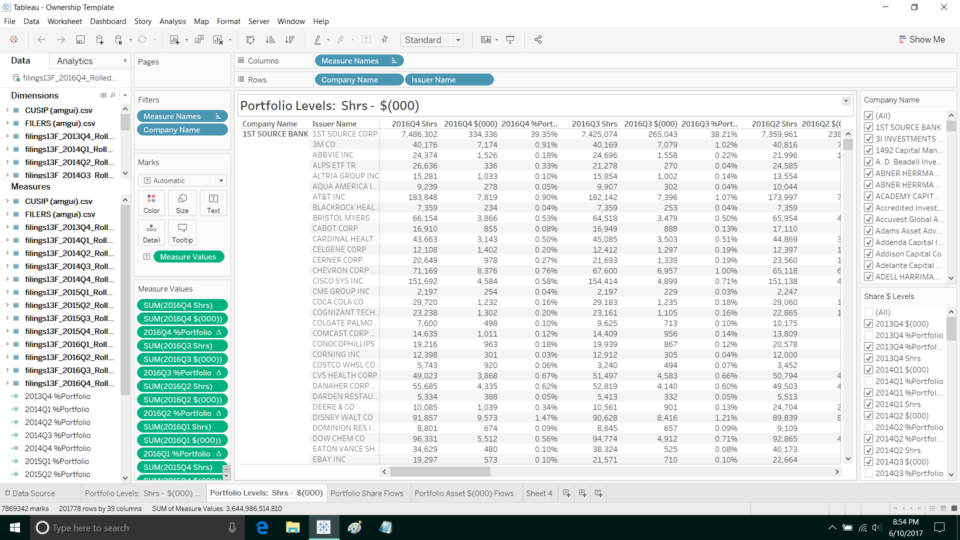The image size is (960, 540).
Task: Switch to Portfolio Share Flows sheet tab
Action: [366, 493]
